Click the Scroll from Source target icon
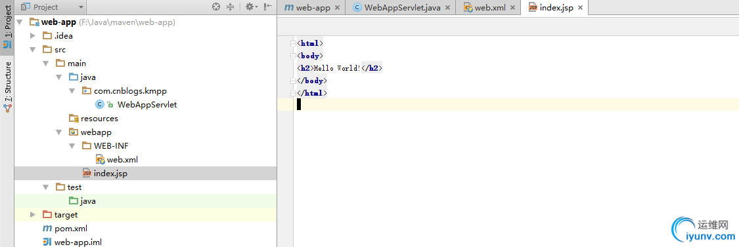The height and width of the screenshot is (247, 739). [216, 7]
